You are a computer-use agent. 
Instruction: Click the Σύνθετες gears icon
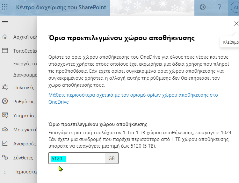[5, 157]
